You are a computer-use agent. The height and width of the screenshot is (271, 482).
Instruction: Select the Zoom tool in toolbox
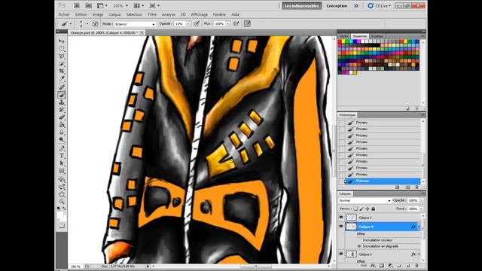tap(62, 202)
